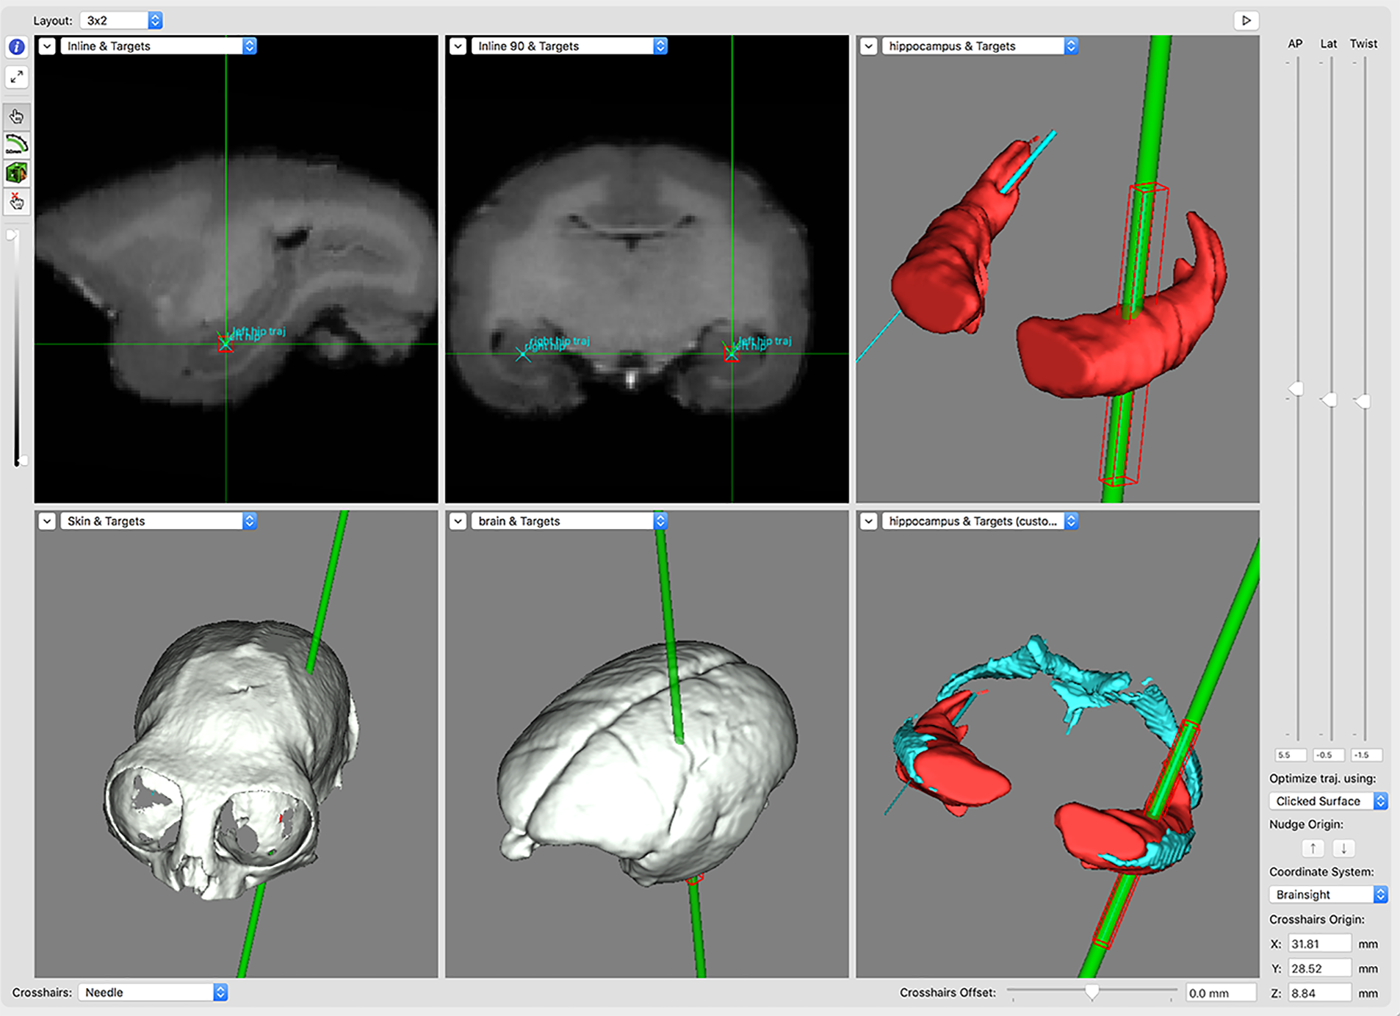1400x1016 pixels.
Task: Expand chevron beside 'Skin & Targets'
Action: pos(47,521)
